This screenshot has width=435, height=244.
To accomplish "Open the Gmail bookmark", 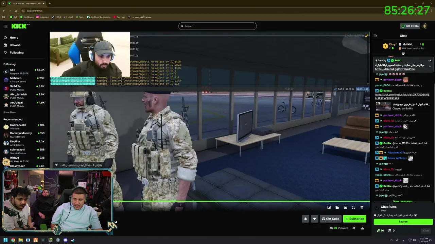I will (x=68, y=17).
